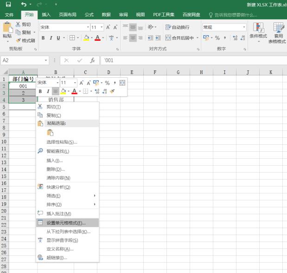The width and height of the screenshot is (287, 273).
Task: Open mini toolbar font size dropdown
Action: (75, 83)
